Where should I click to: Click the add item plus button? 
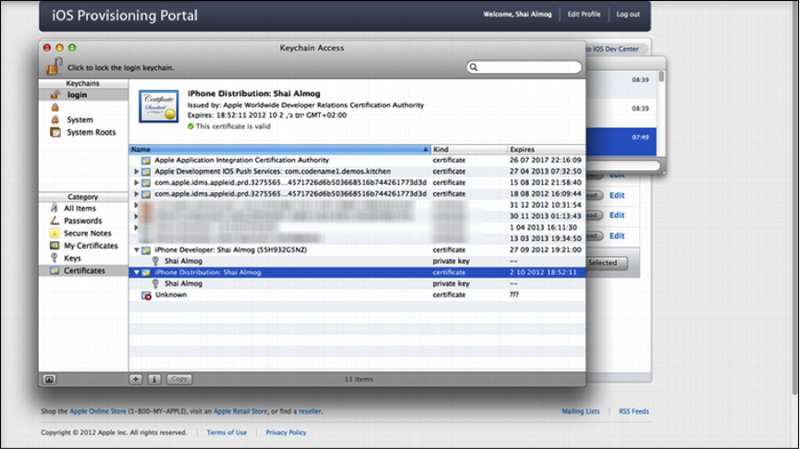(x=136, y=379)
